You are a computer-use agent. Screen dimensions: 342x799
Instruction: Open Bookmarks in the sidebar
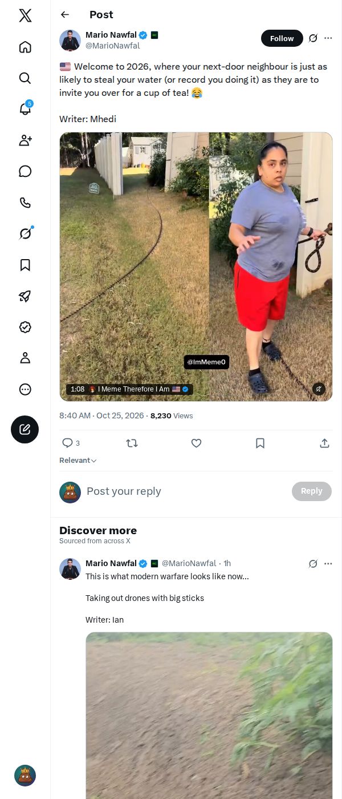click(25, 265)
